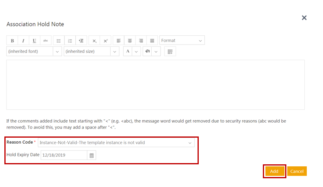Open the Reason Code dropdown
This screenshot has width=323, height=187.
point(116,143)
